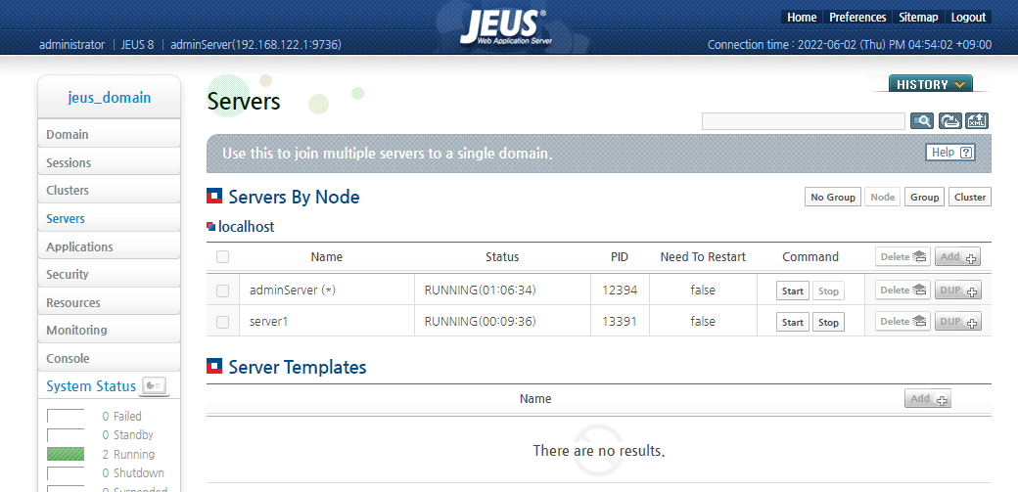The height and width of the screenshot is (492, 1018).
Task: Click the Need To Restart column header
Action: click(x=703, y=257)
